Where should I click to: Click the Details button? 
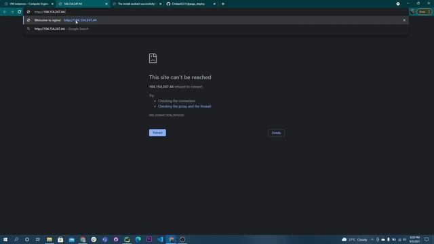pos(276,133)
